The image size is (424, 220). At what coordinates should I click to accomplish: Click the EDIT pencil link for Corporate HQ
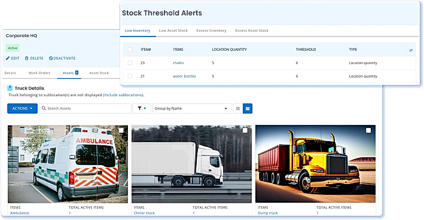[x=13, y=58]
